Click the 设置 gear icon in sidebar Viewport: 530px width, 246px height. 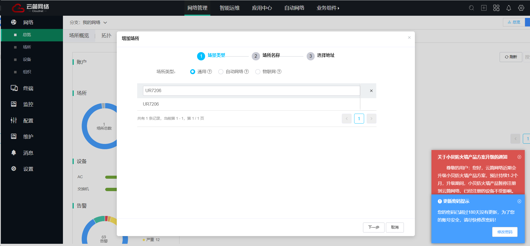pos(14,169)
